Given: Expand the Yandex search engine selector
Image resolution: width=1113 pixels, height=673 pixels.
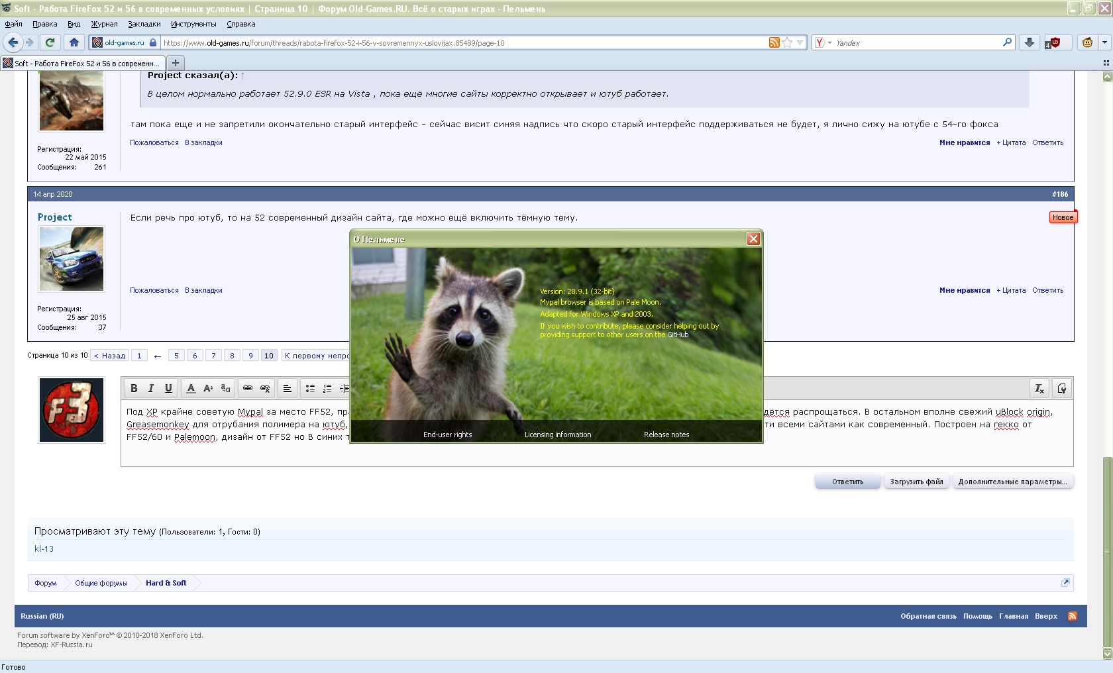Looking at the screenshot, I should pyautogui.click(x=822, y=42).
